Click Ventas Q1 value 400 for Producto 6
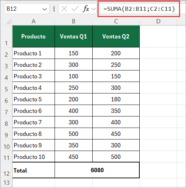186x188 pixels. click(74, 111)
